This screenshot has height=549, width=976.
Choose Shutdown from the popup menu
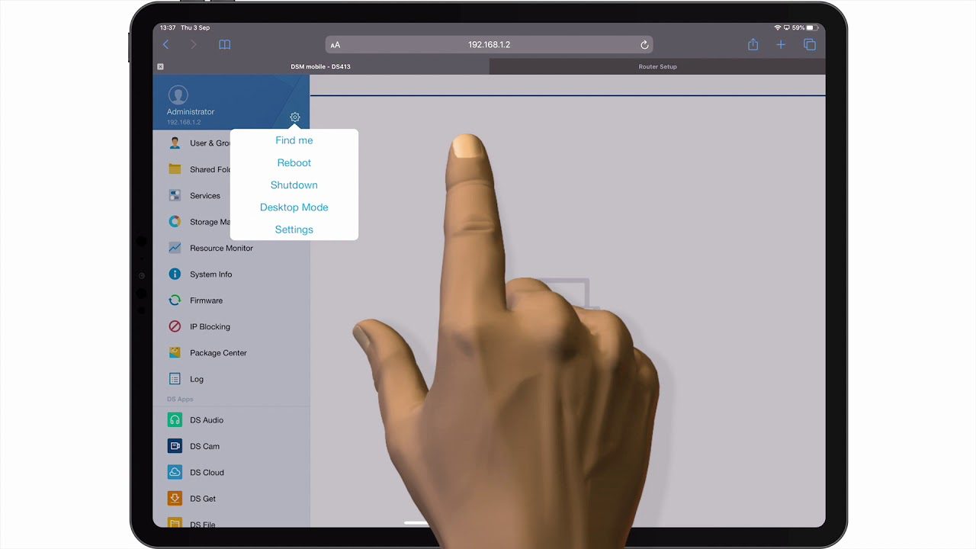click(294, 185)
